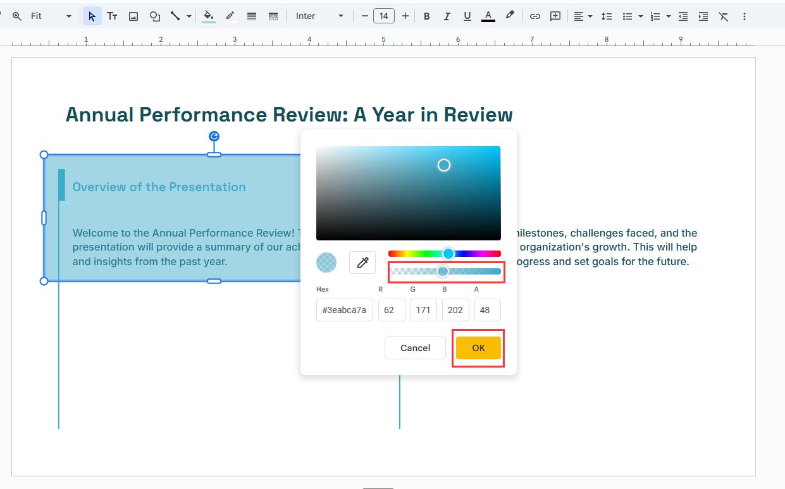The width and height of the screenshot is (785, 489).
Task: Click the insert image icon
Action: pos(133,16)
